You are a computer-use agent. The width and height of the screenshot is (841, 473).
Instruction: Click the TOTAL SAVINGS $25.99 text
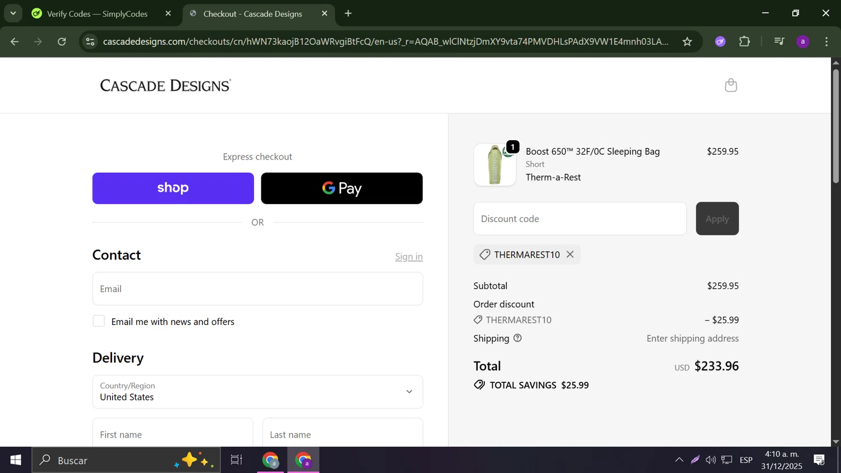click(539, 385)
